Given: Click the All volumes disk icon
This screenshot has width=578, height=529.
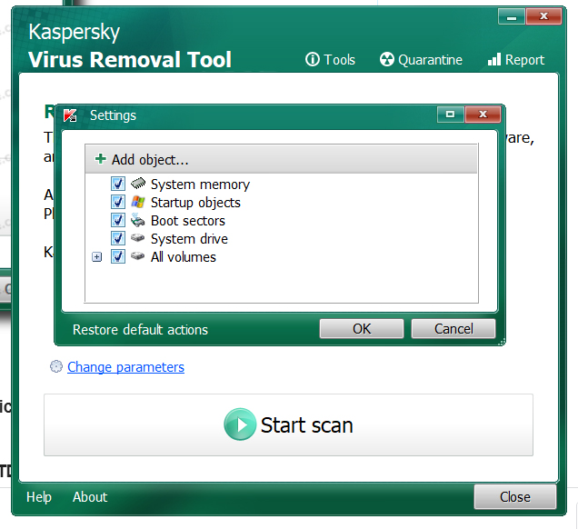Looking at the screenshot, I should [138, 255].
